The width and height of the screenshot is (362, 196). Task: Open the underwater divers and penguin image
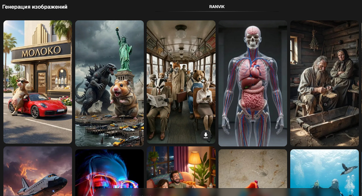[325, 172]
